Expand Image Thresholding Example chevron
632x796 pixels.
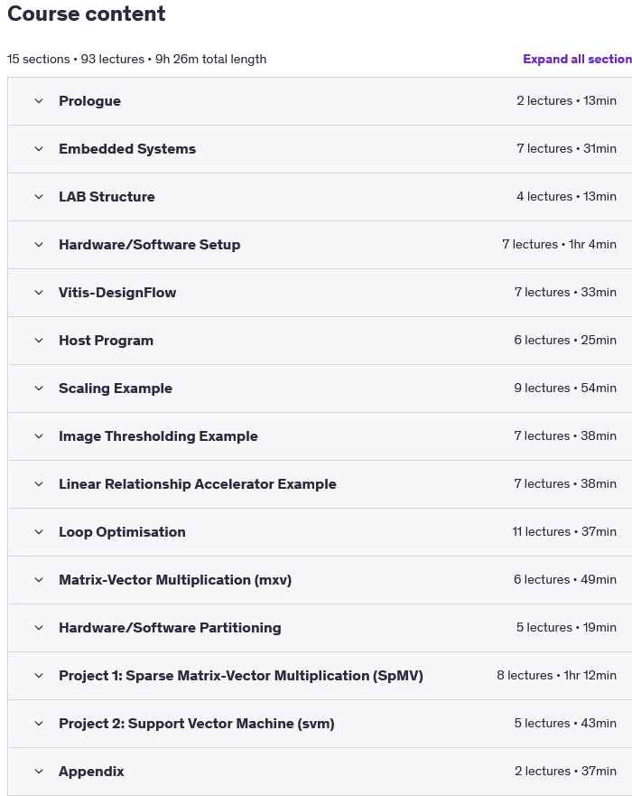(39, 436)
